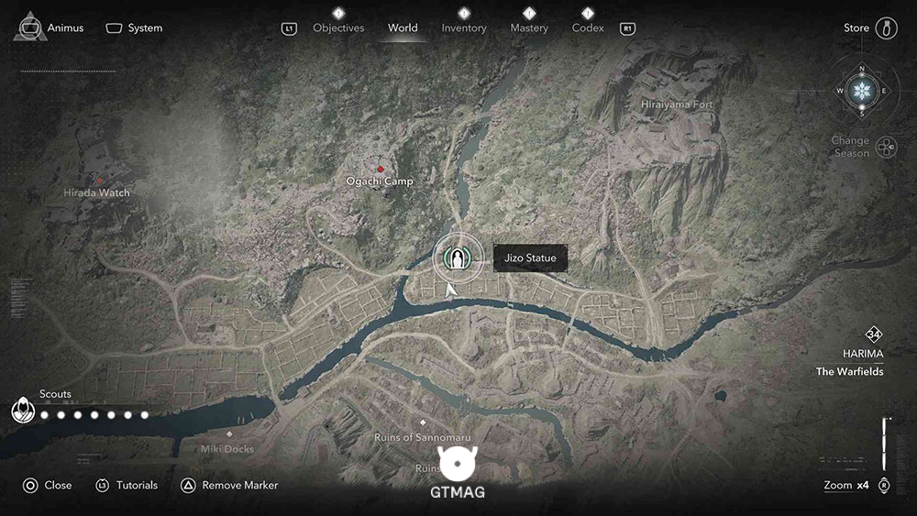Open the System menu

coord(134,28)
